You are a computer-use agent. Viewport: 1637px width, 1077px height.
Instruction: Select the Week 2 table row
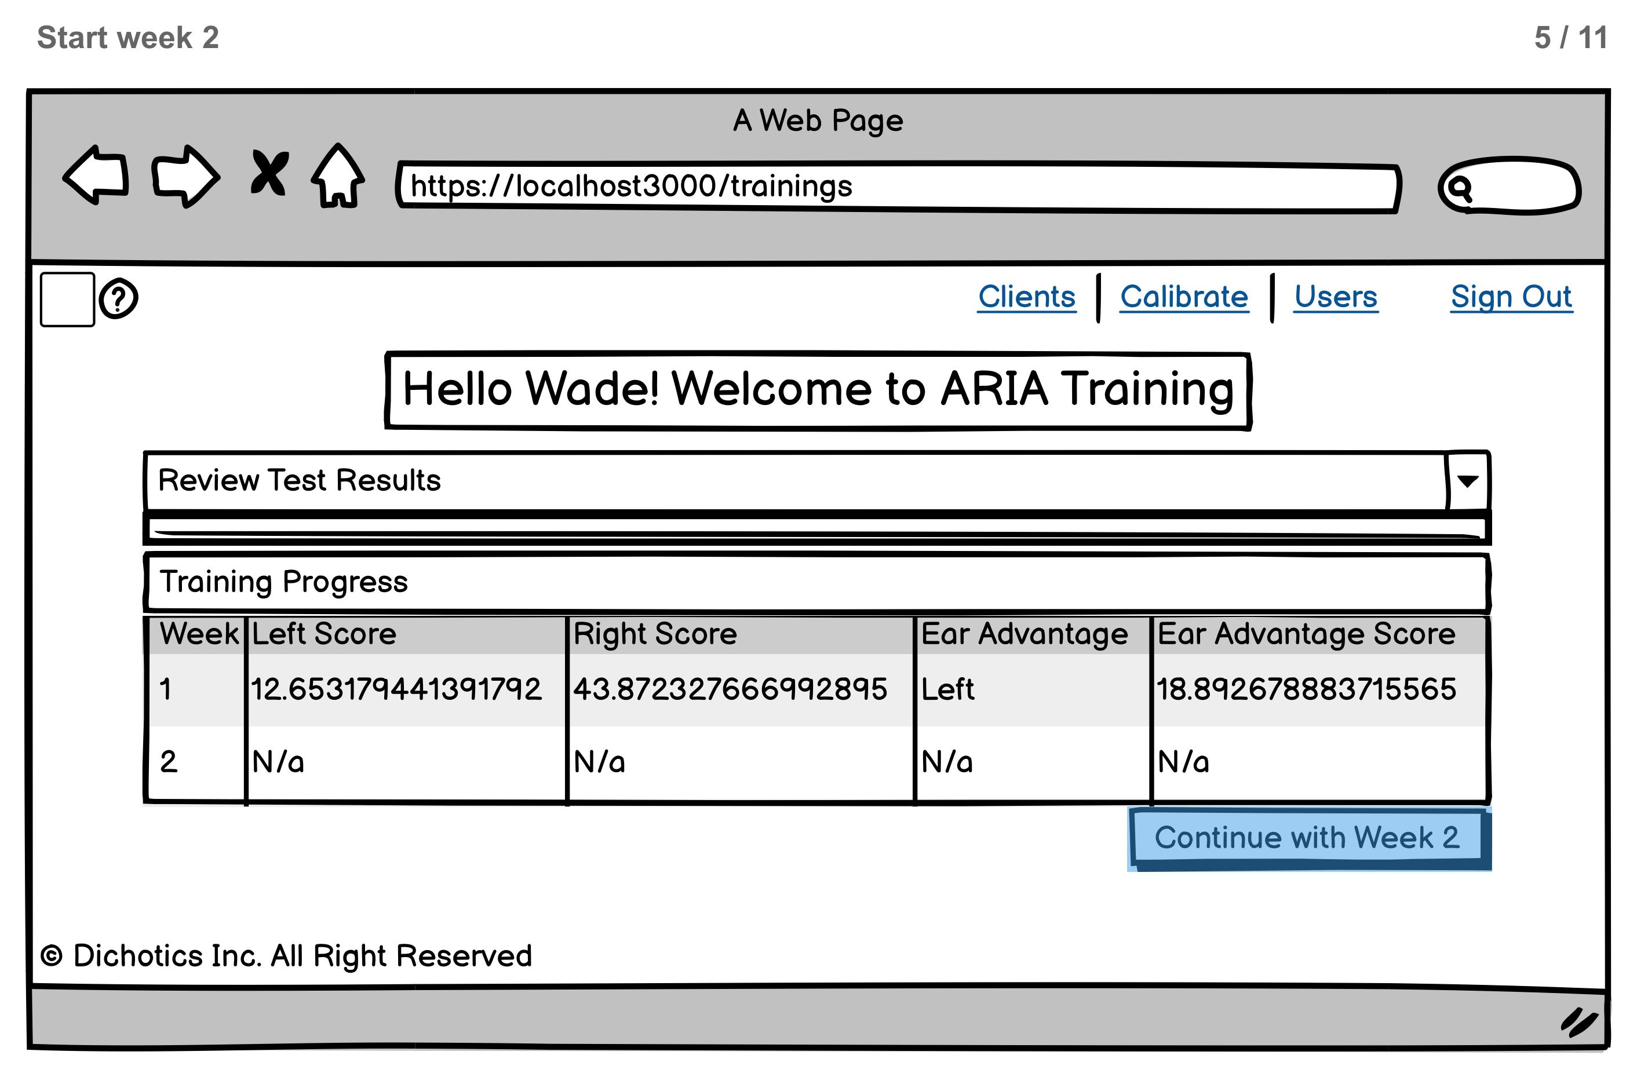[x=816, y=762]
